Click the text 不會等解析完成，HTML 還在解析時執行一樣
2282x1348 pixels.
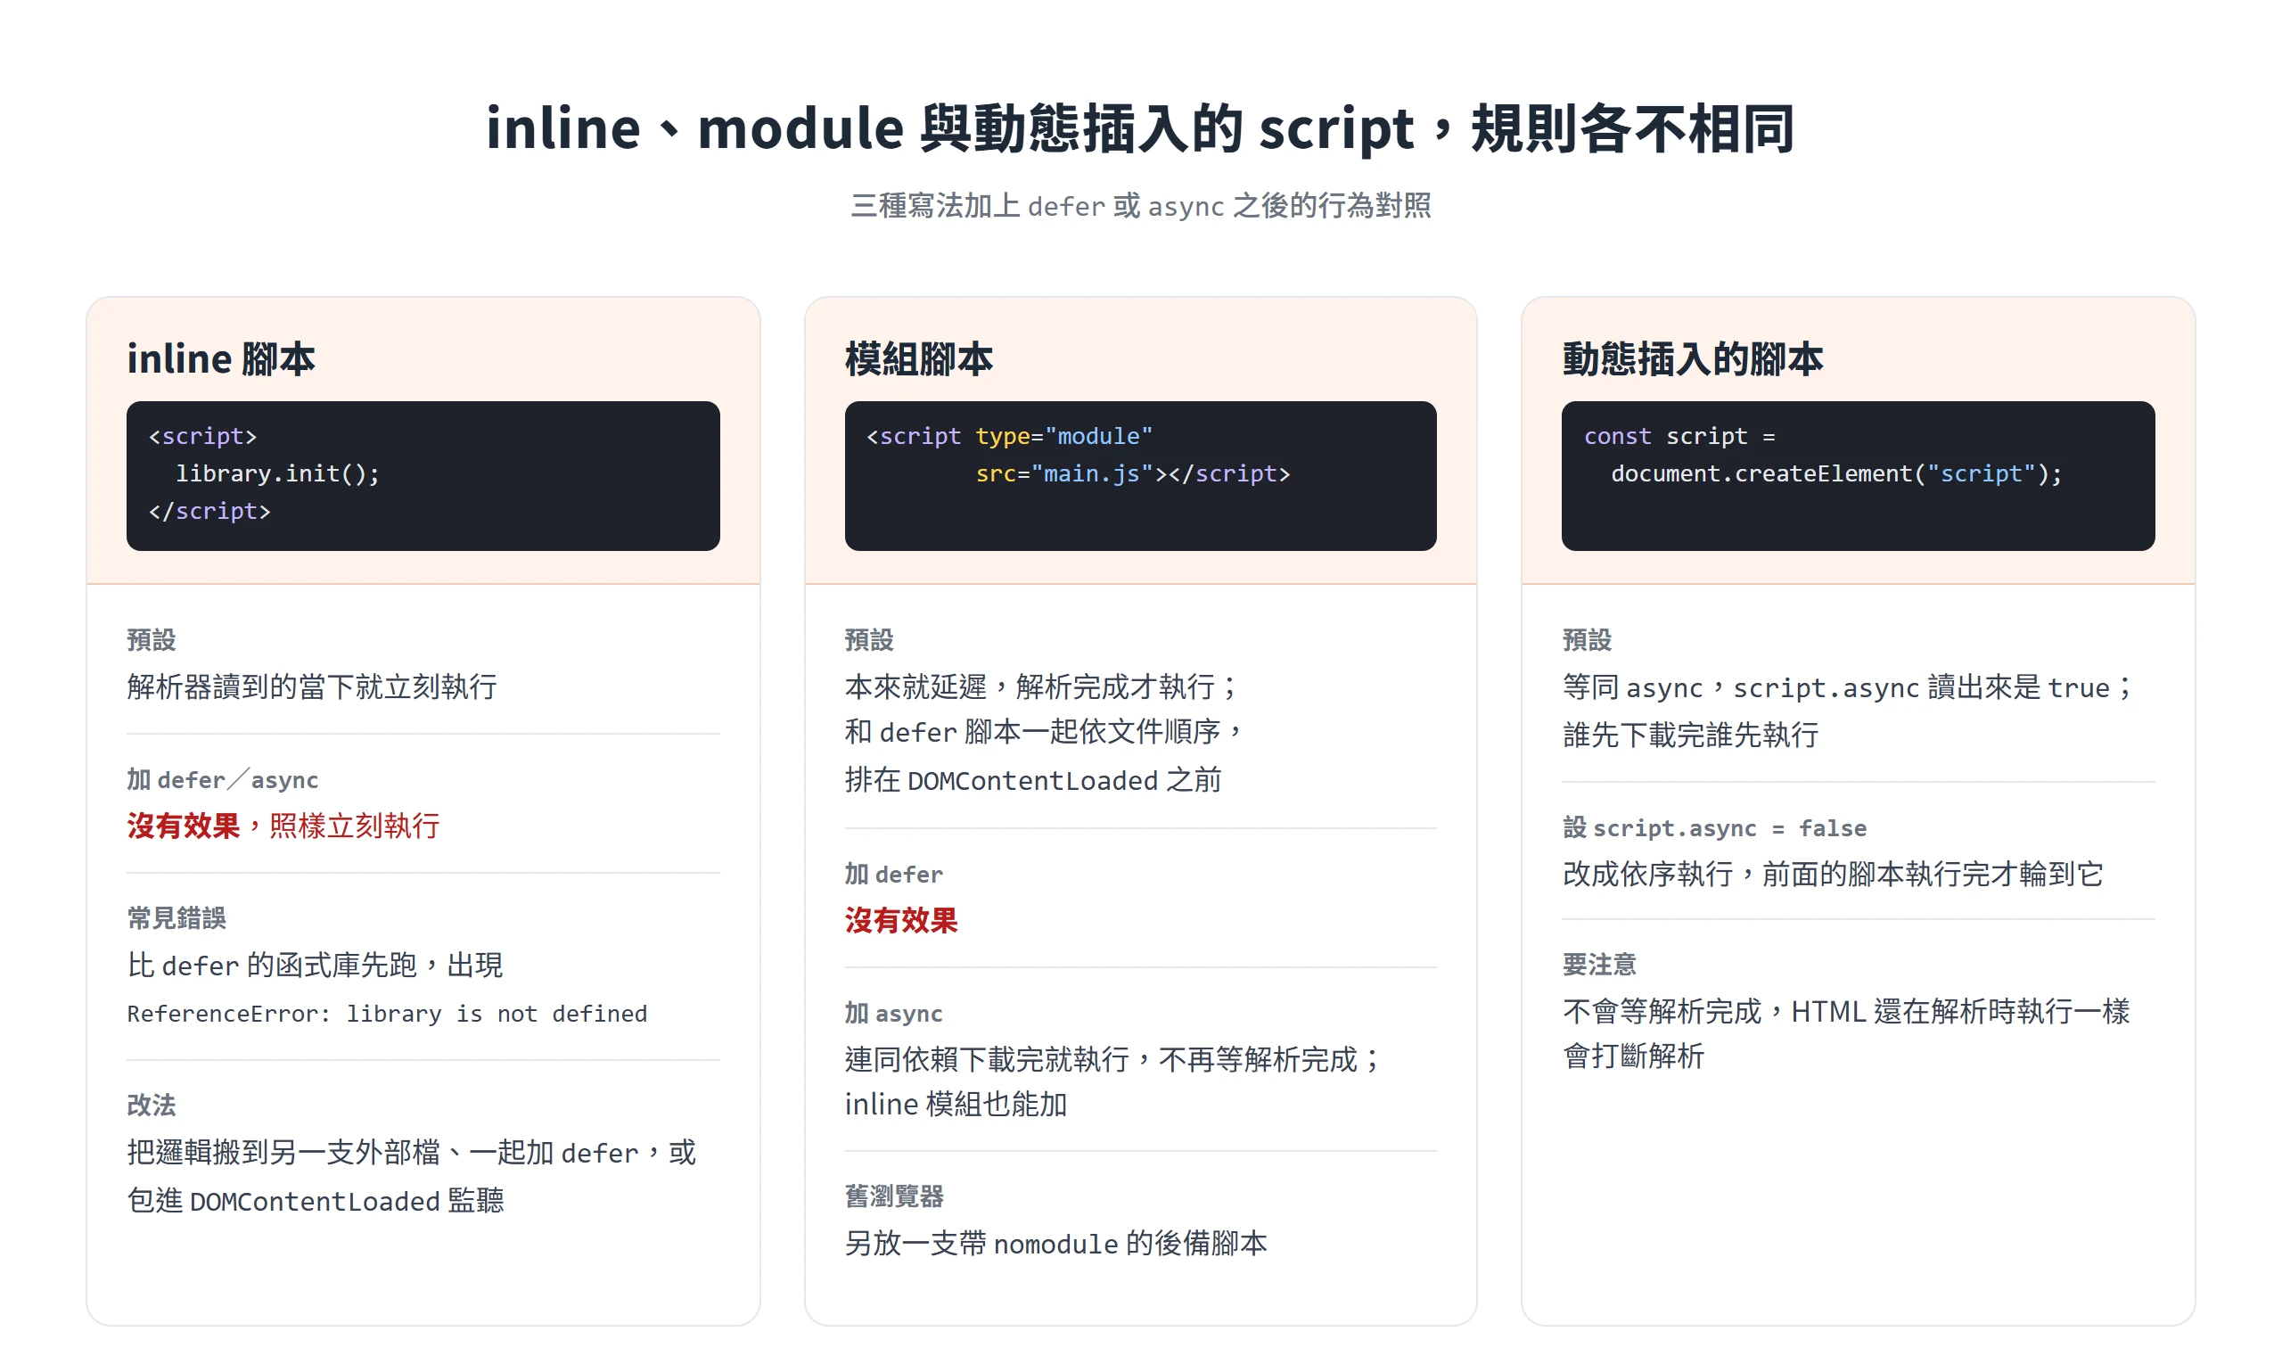[x=1846, y=1011]
